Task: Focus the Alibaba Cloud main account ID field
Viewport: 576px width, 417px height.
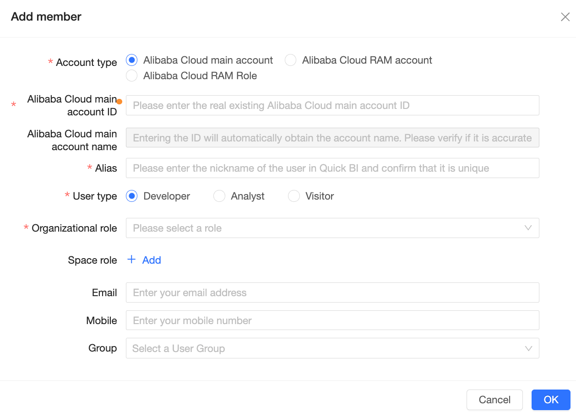Action: pyautogui.click(x=332, y=105)
